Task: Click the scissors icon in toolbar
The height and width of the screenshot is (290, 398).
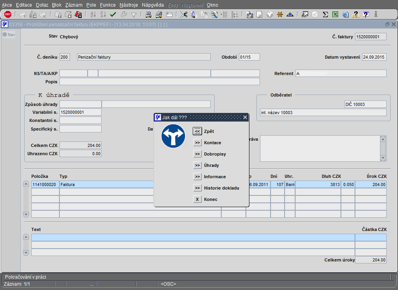Action: tap(183, 14)
